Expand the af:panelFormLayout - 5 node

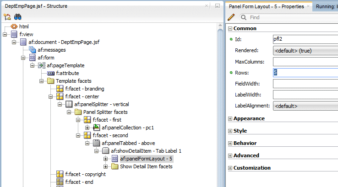pyautogui.click(x=105, y=159)
